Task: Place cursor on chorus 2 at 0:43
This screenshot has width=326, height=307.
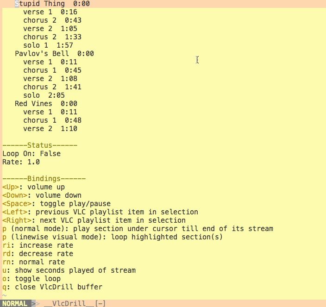Action: point(52,20)
